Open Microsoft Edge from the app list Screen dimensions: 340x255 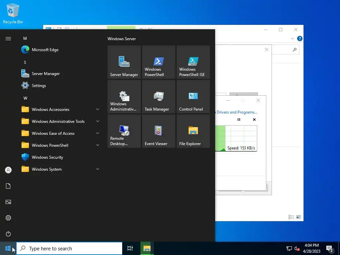point(61,50)
